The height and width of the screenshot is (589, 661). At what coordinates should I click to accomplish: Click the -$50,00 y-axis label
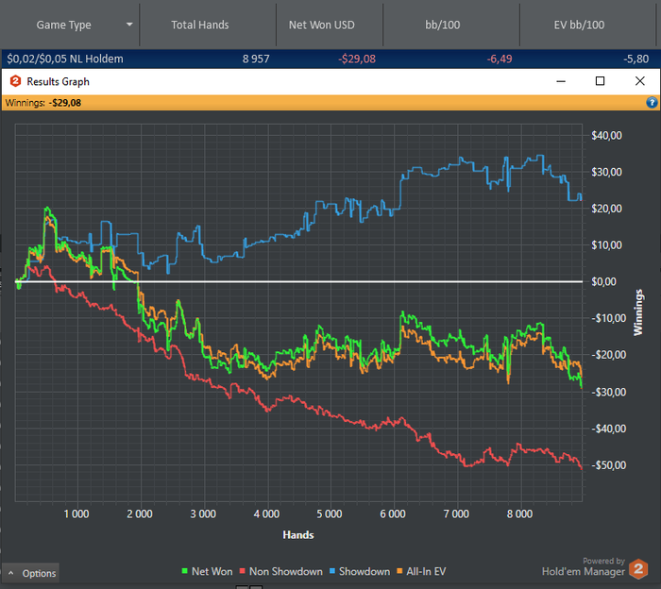tap(609, 465)
